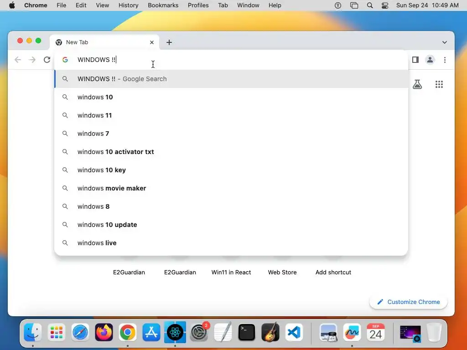This screenshot has width=467, height=350.
Task: Open Freeform from the Dock
Action: (352, 332)
